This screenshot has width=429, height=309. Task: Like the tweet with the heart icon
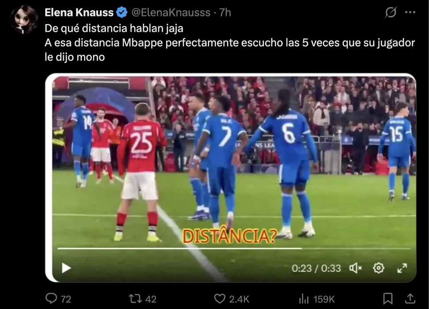219,298
